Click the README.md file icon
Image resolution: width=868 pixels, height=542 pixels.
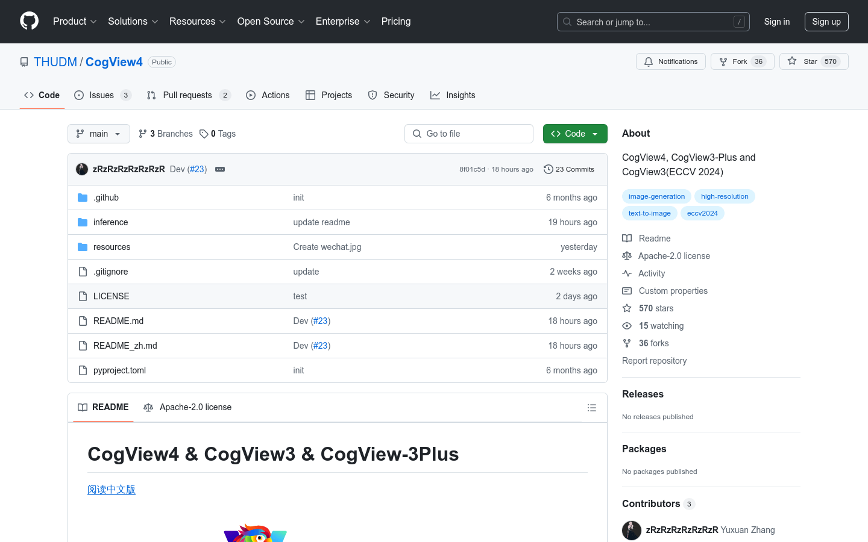pos(83,321)
